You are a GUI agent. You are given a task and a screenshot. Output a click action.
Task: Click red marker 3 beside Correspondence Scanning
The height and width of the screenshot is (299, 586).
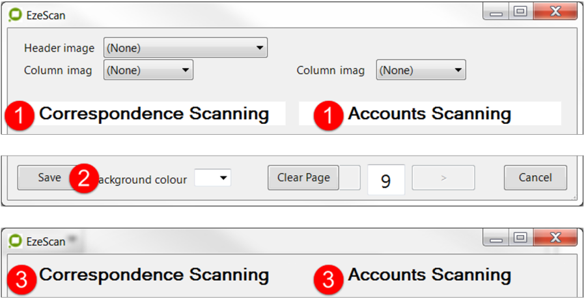pyautogui.click(x=21, y=279)
